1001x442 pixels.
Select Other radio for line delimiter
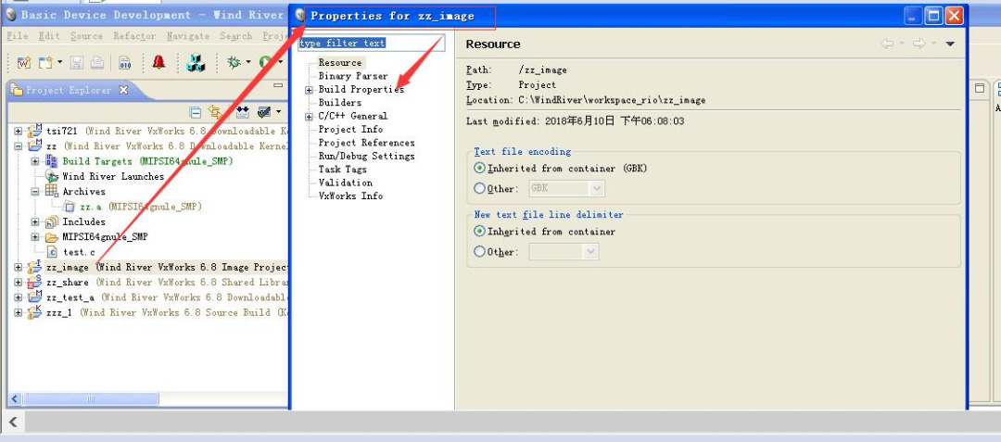click(479, 251)
